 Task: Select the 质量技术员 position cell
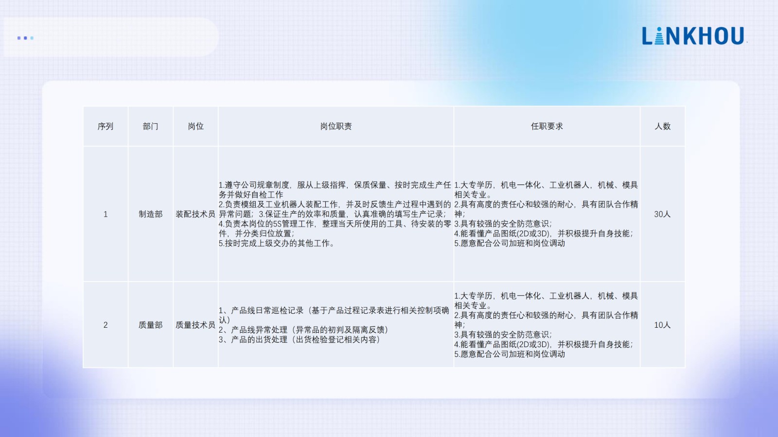tap(195, 324)
